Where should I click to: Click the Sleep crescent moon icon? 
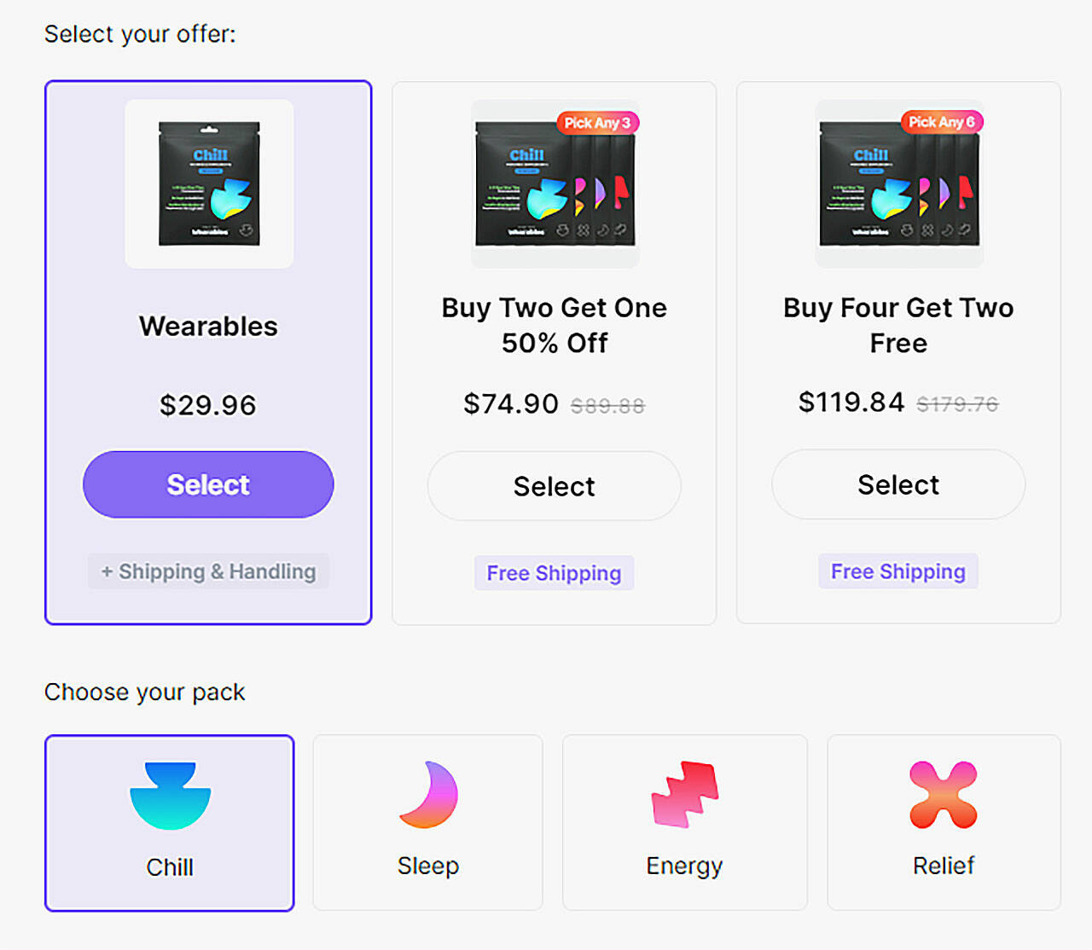427,795
